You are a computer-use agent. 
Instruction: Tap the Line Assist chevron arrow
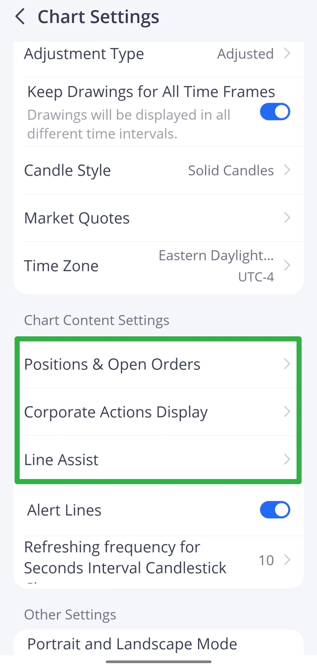287,460
